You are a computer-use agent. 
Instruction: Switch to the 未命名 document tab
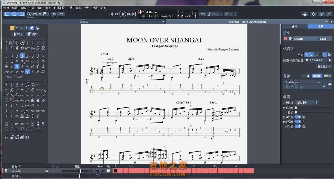[84, 22]
